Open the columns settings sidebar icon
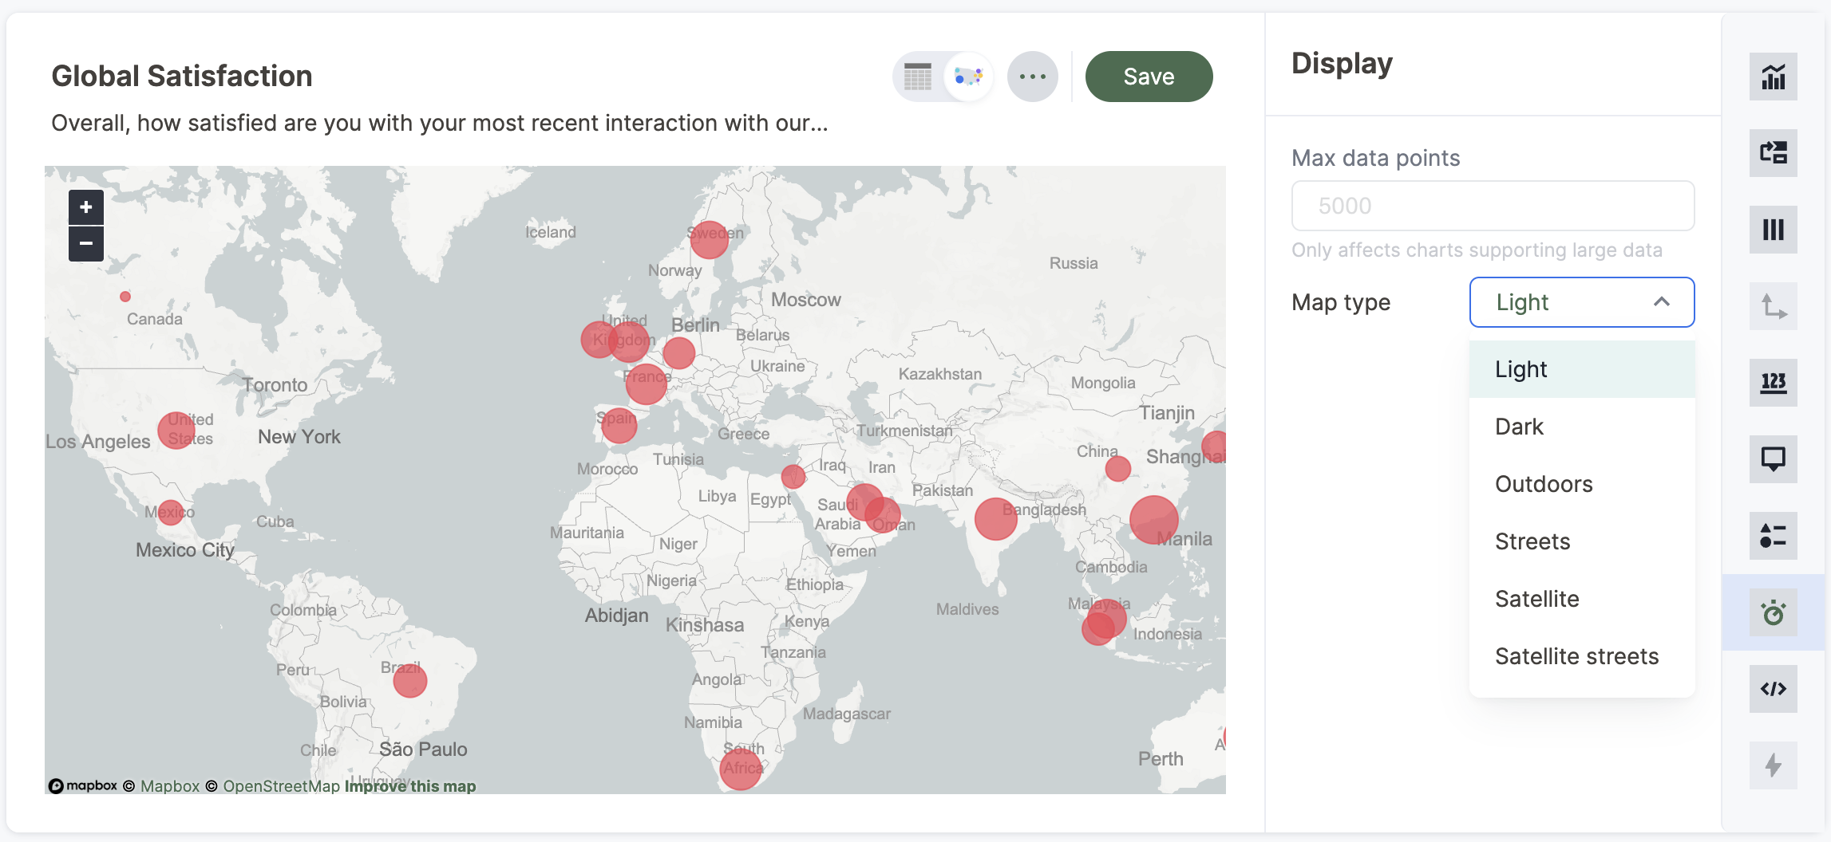 1773,230
